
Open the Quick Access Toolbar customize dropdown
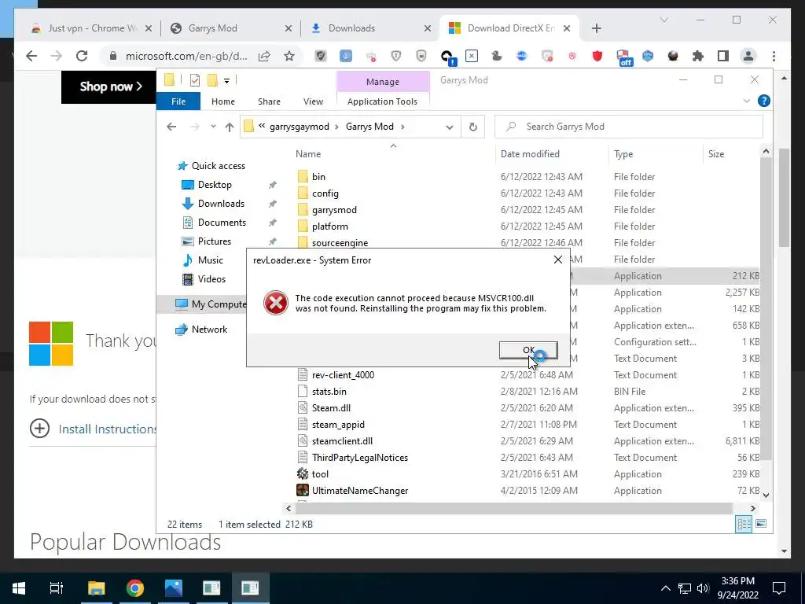(x=226, y=81)
